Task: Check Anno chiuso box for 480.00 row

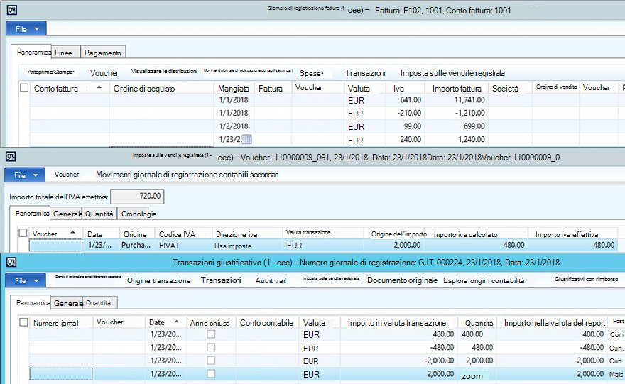Action: click(x=211, y=334)
